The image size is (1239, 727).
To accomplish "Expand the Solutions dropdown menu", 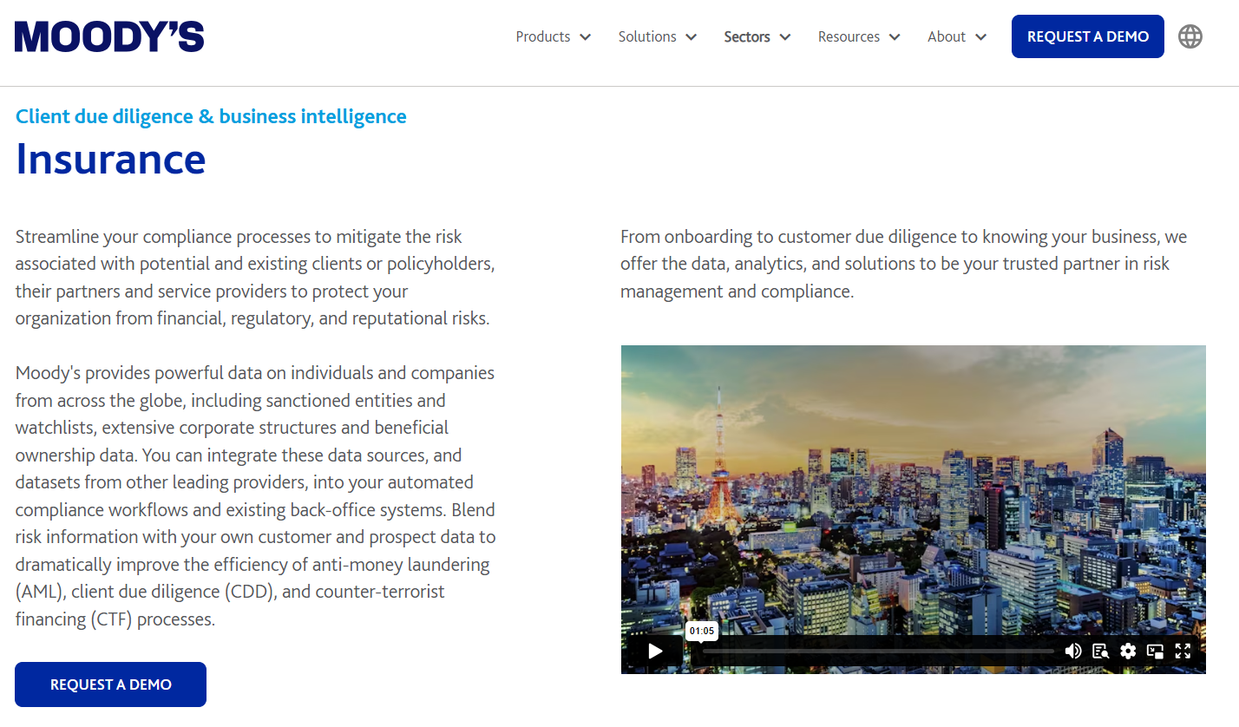I will (x=657, y=36).
